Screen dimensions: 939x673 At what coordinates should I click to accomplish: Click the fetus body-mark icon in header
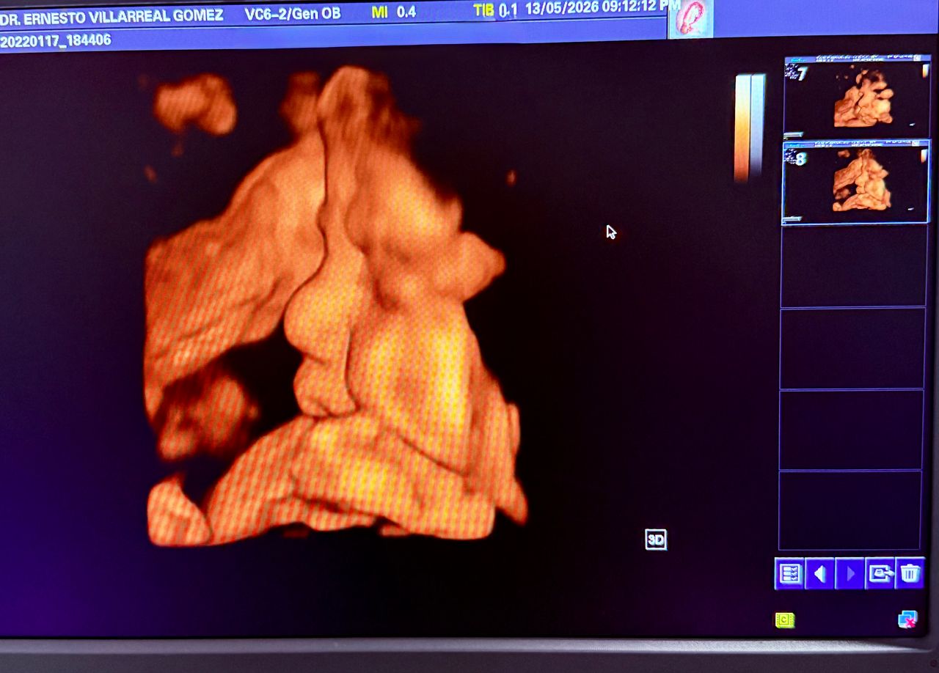(x=690, y=18)
